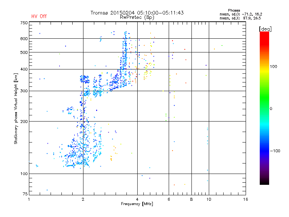
Task: Click the 500 height axis label
Action: point(24,52)
